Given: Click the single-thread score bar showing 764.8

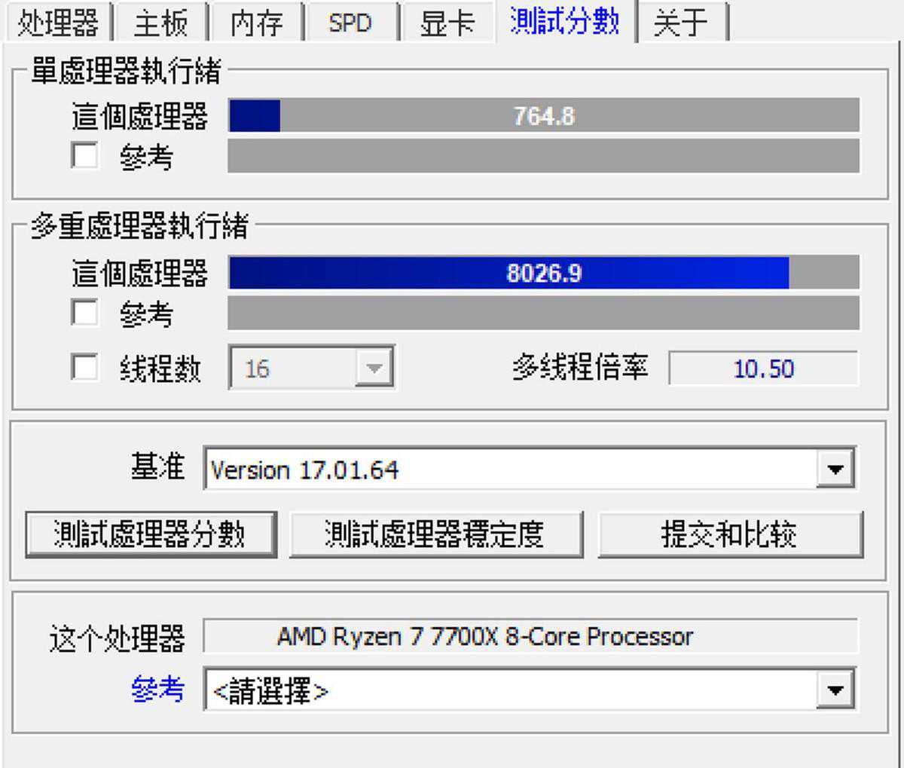Looking at the screenshot, I should [x=543, y=116].
